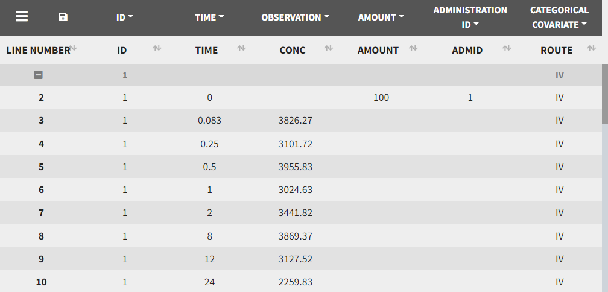
Task: Open the ADMINISTRATION ID type dropdown
Action: coord(470,25)
